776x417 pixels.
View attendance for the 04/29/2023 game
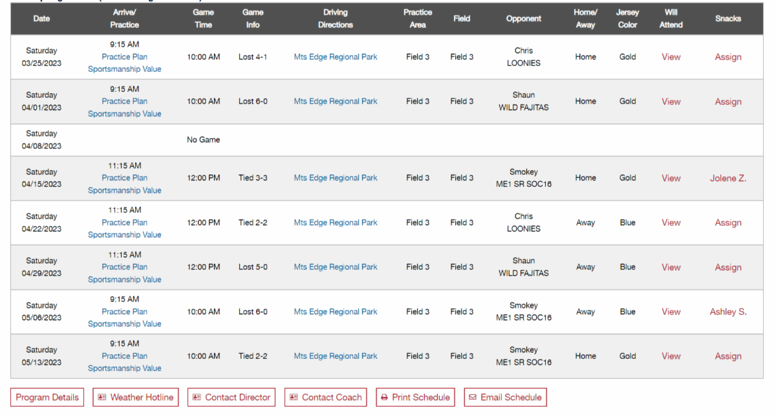click(671, 267)
